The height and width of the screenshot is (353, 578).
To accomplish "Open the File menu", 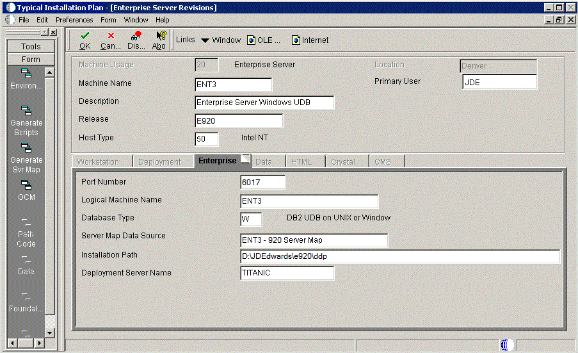I will tap(24, 20).
